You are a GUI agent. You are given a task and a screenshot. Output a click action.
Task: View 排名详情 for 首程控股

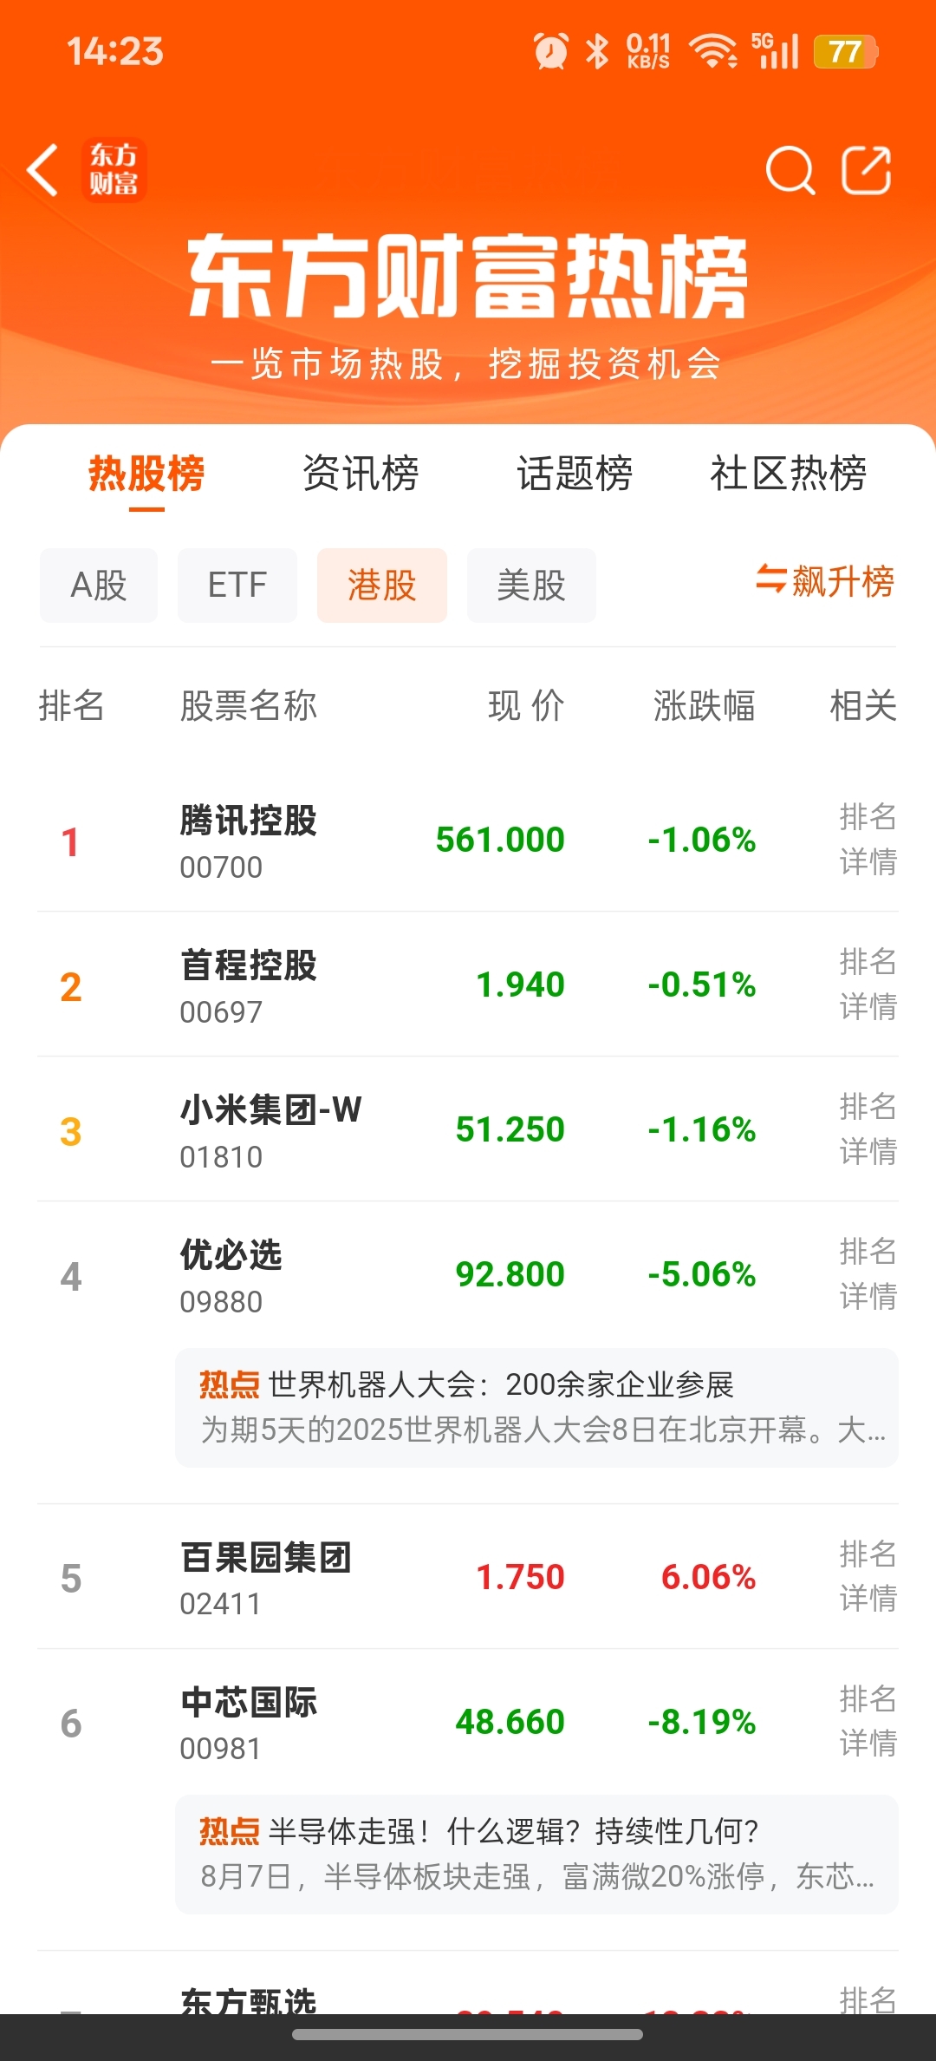tap(868, 985)
